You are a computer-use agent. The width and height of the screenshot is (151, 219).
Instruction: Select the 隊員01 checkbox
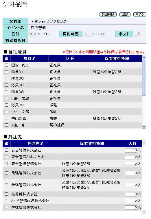pyautogui.click(x=6, y=72)
